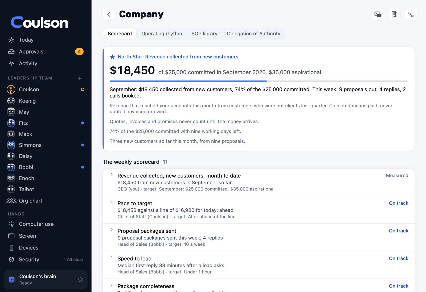Click the On track status for Package completeness

399,286
